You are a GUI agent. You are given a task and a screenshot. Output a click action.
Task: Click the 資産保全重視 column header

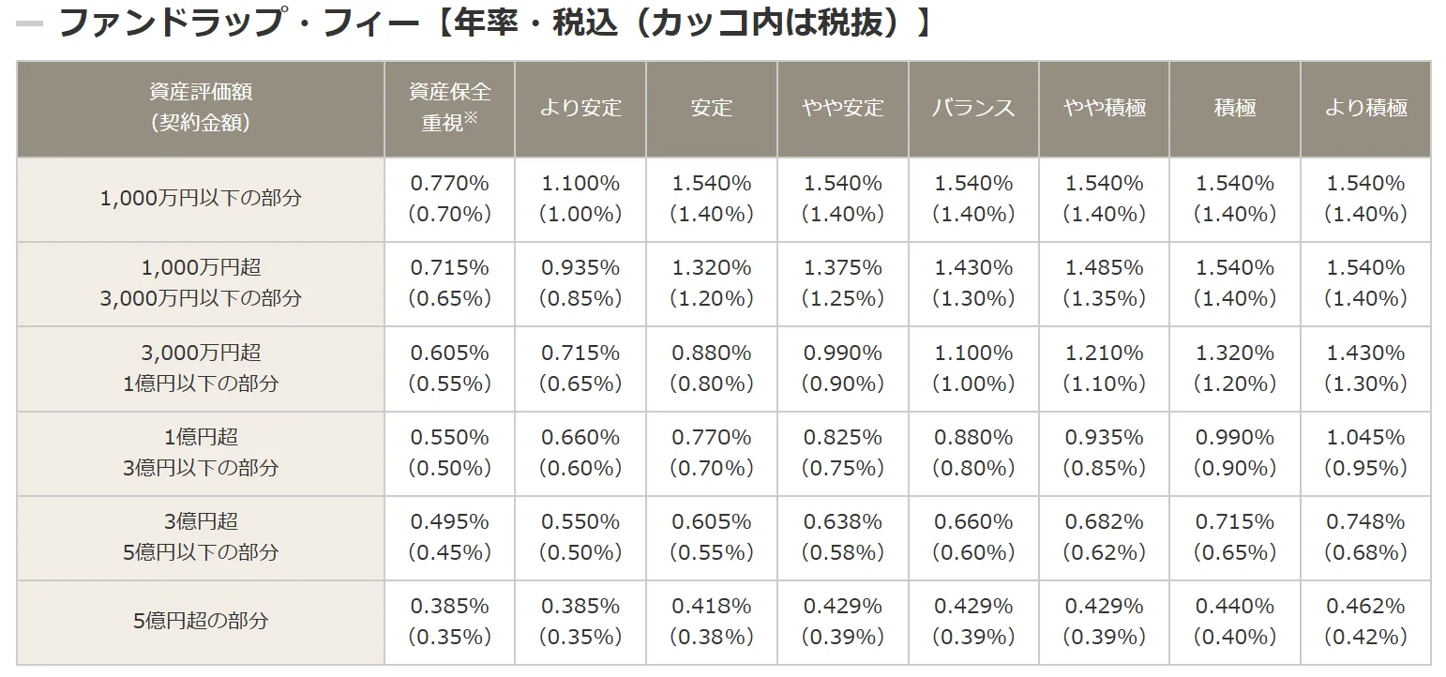coord(449,108)
